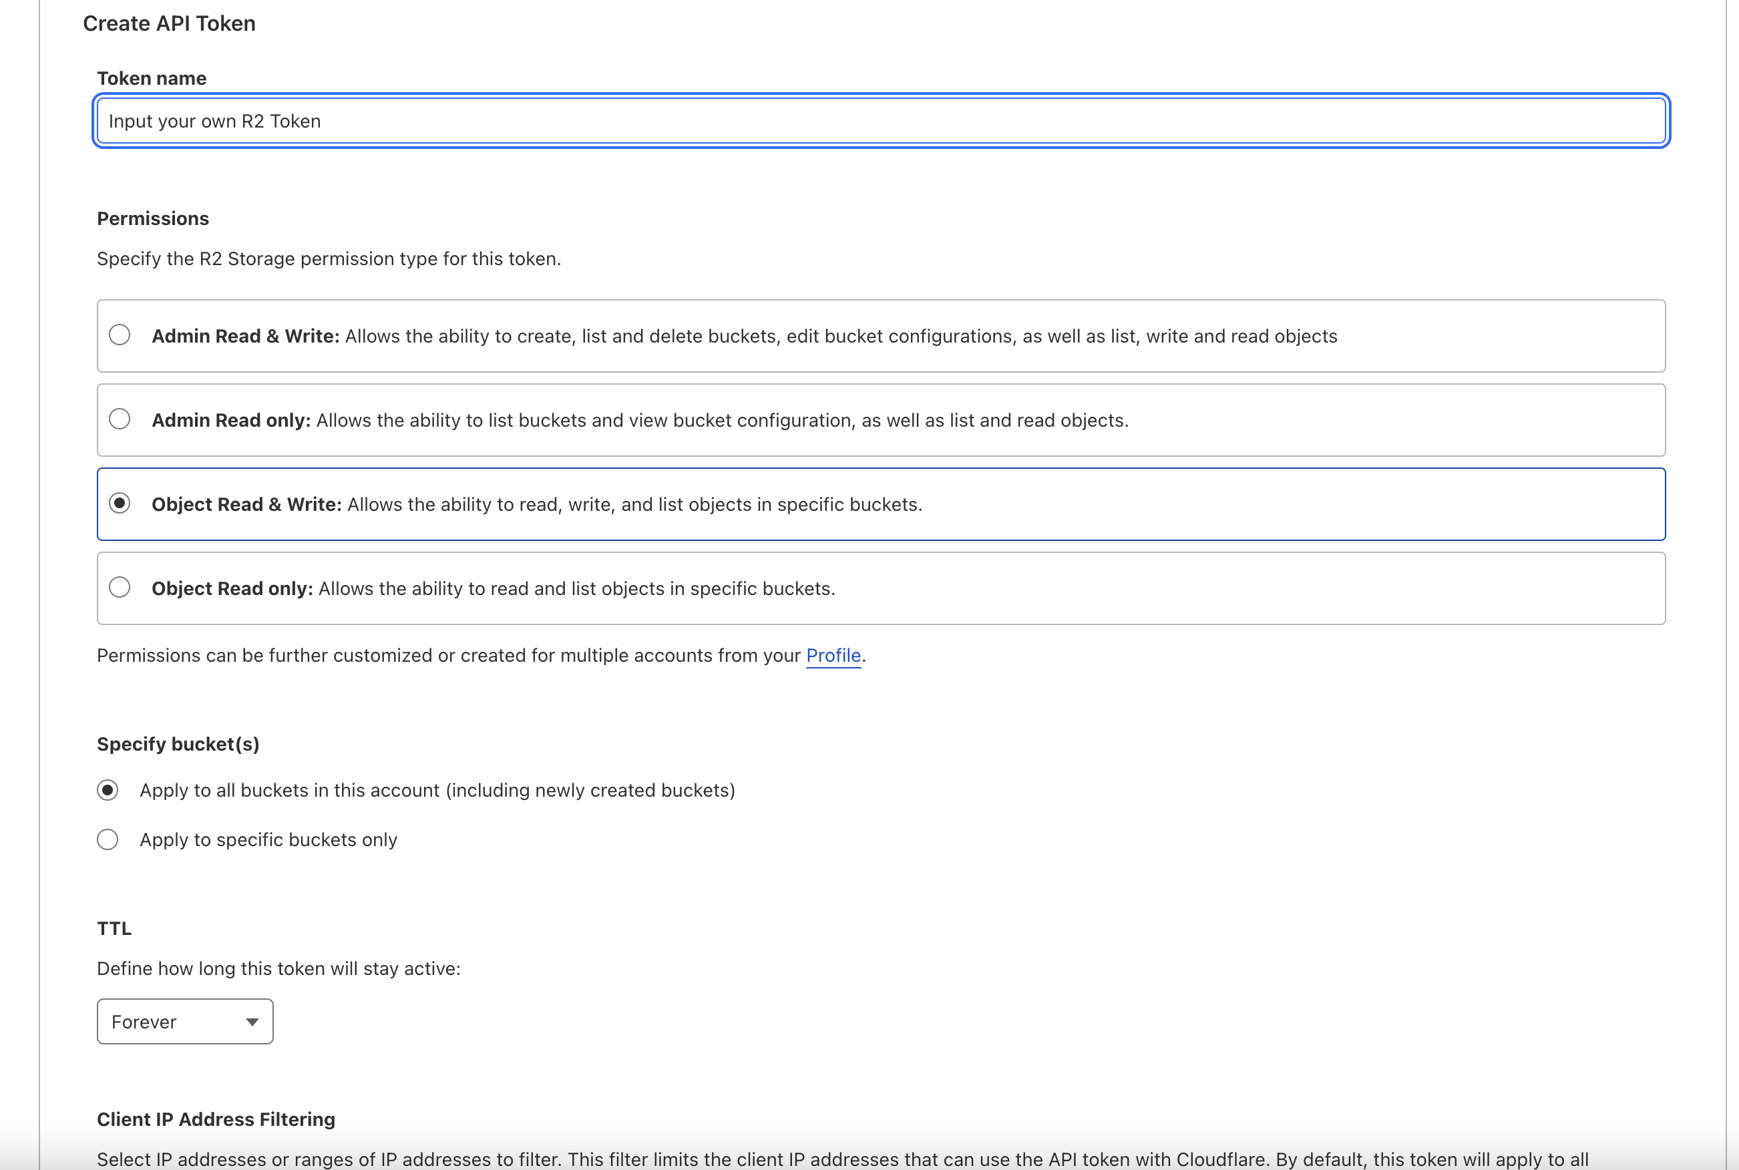Click the 'Client IP Address Filtering' heading
The height and width of the screenshot is (1170, 1739).
pos(216,1119)
